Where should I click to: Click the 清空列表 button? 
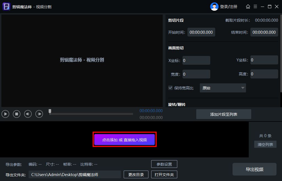[x=265, y=145]
